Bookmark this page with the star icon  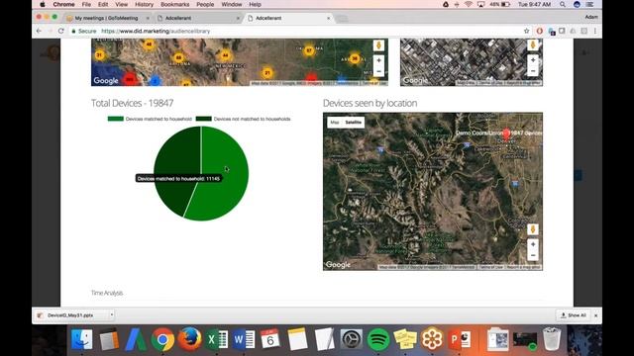pyautogui.click(x=526, y=31)
